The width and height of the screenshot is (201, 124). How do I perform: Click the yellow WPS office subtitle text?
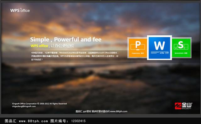click(39, 46)
